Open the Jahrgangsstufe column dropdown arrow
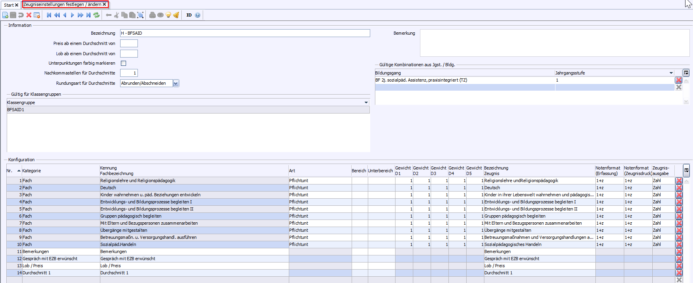 point(671,73)
